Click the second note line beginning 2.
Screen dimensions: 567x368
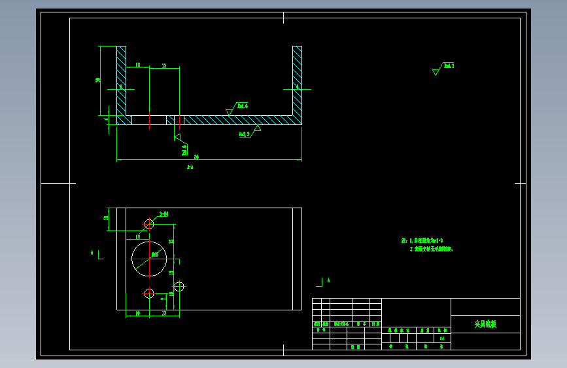[431, 249]
